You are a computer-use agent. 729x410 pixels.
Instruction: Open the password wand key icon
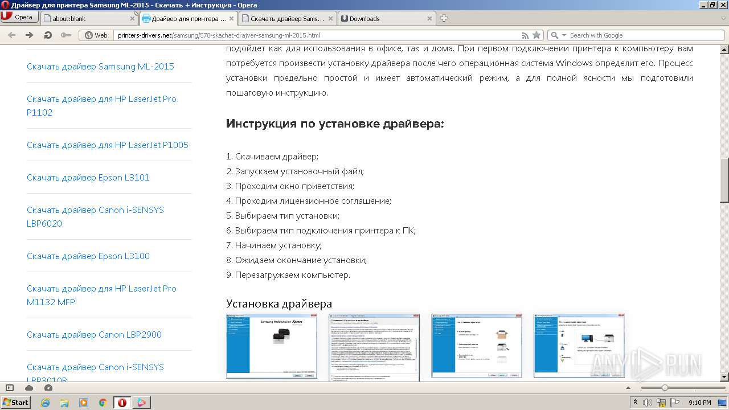pyautogui.click(x=66, y=35)
